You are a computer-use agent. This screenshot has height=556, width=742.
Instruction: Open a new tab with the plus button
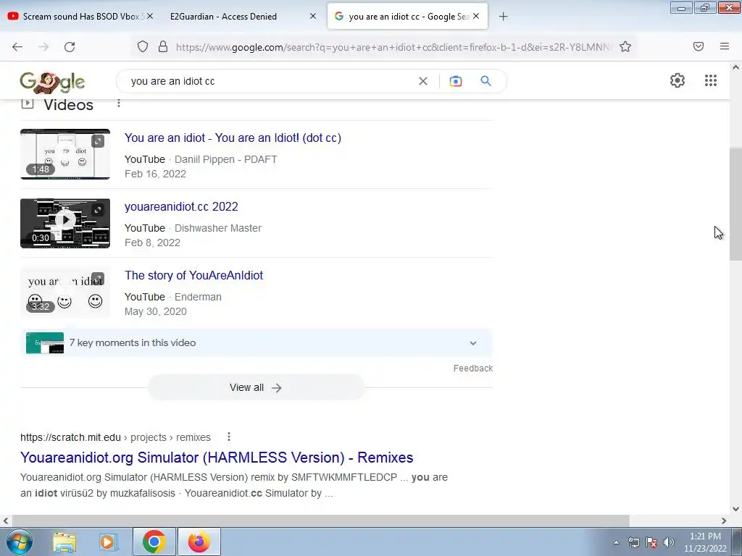tap(503, 17)
